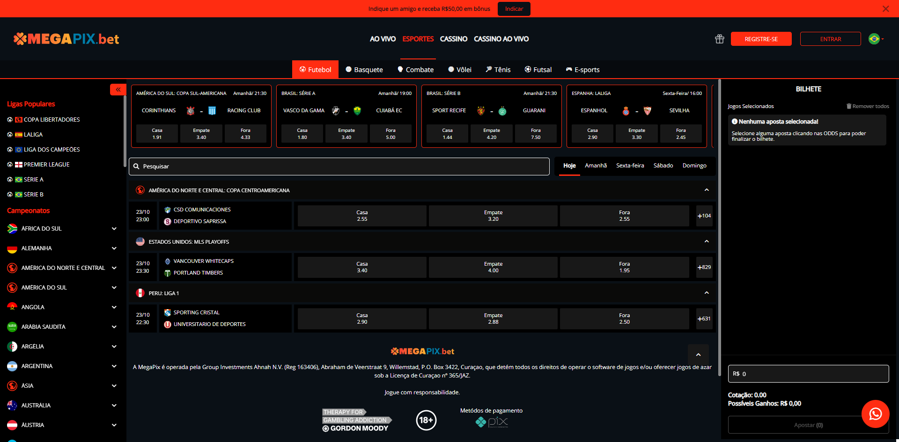Expand the Angola championships list
The width and height of the screenshot is (899, 442).
point(114,307)
